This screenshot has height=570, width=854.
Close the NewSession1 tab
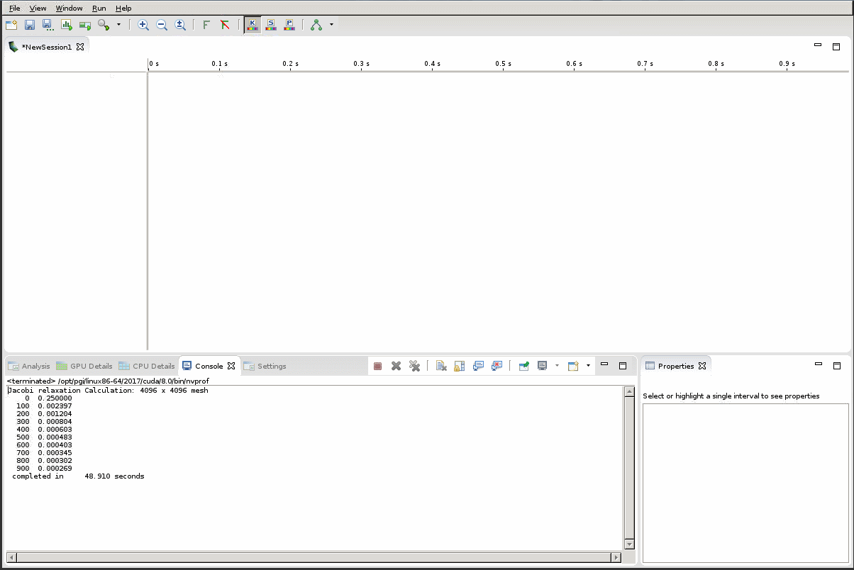click(80, 47)
